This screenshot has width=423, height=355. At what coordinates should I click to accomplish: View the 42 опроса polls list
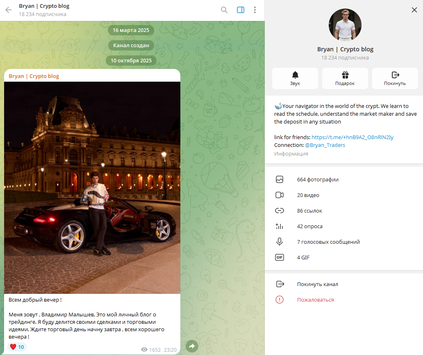point(309,226)
